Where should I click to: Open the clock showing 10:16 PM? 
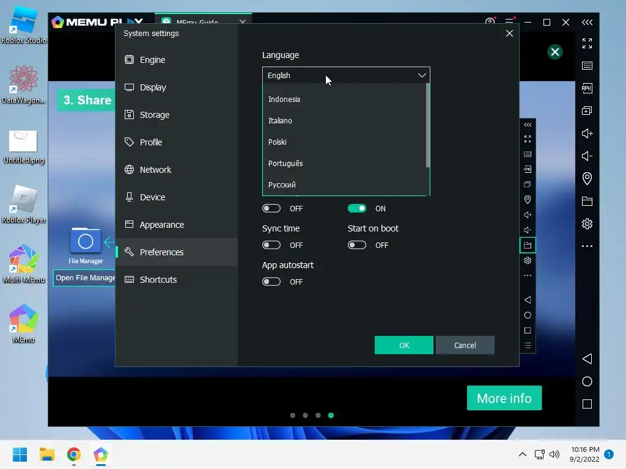click(x=584, y=454)
